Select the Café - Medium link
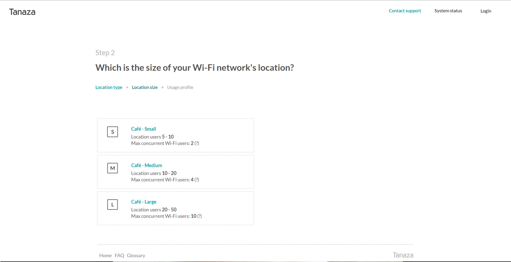The height and width of the screenshot is (262, 511). [147, 165]
